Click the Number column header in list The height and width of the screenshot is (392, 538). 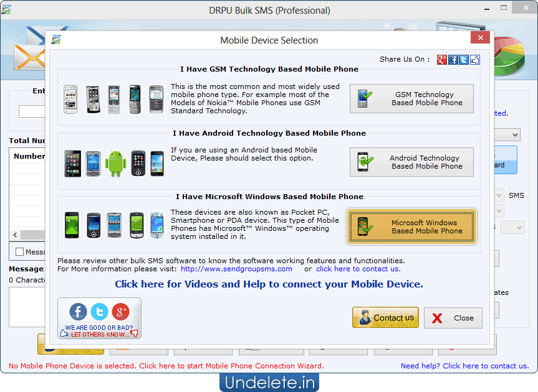29,156
